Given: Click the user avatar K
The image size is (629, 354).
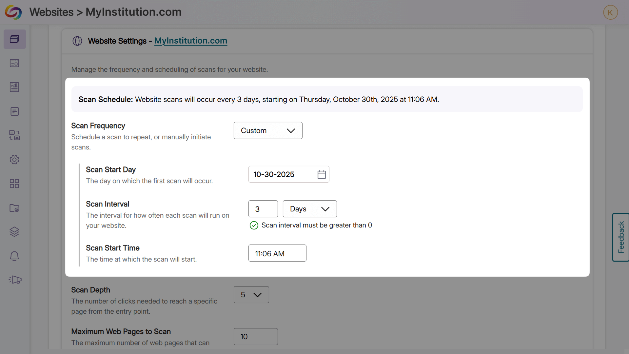Looking at the screenshot, I should (610, 12).
